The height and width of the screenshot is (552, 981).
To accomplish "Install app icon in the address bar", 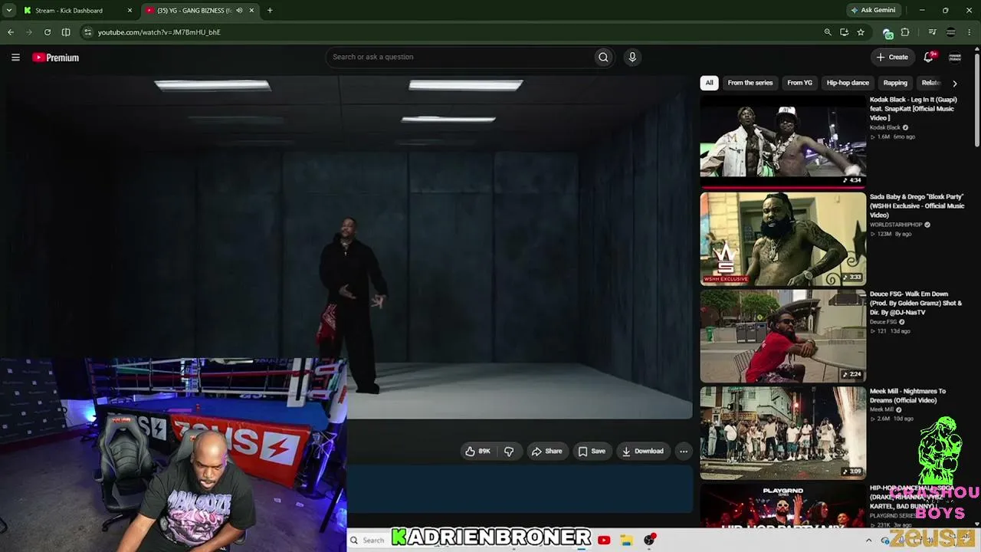I will point(845,32).
